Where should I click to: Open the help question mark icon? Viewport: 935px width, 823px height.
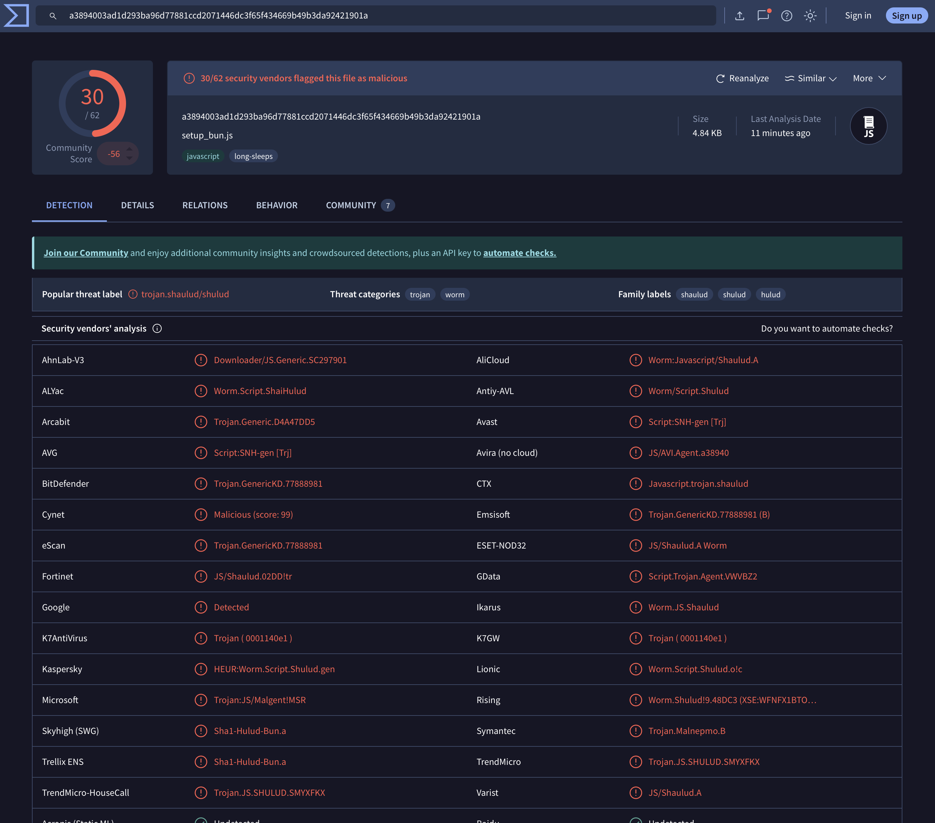point(787,15)
